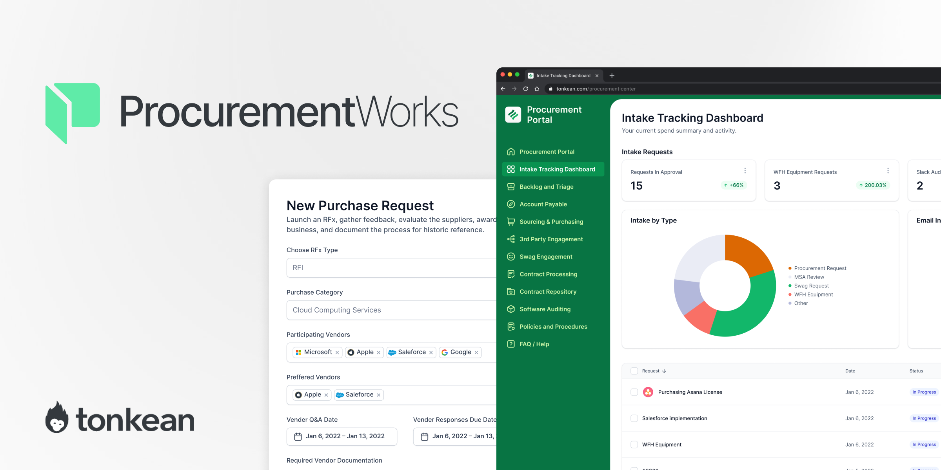This screenshot has height=470, width=941.
Task: Remove Apple from Preffered Vendors
Action: click(326, 395)
